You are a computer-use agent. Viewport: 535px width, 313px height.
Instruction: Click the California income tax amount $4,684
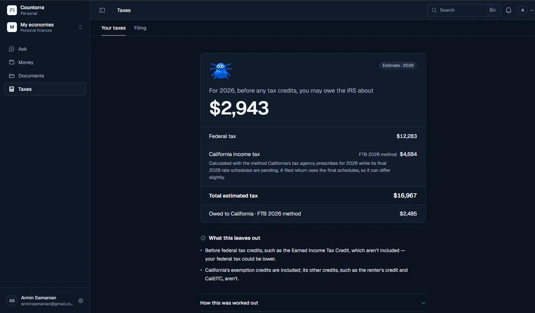point(408,154)
